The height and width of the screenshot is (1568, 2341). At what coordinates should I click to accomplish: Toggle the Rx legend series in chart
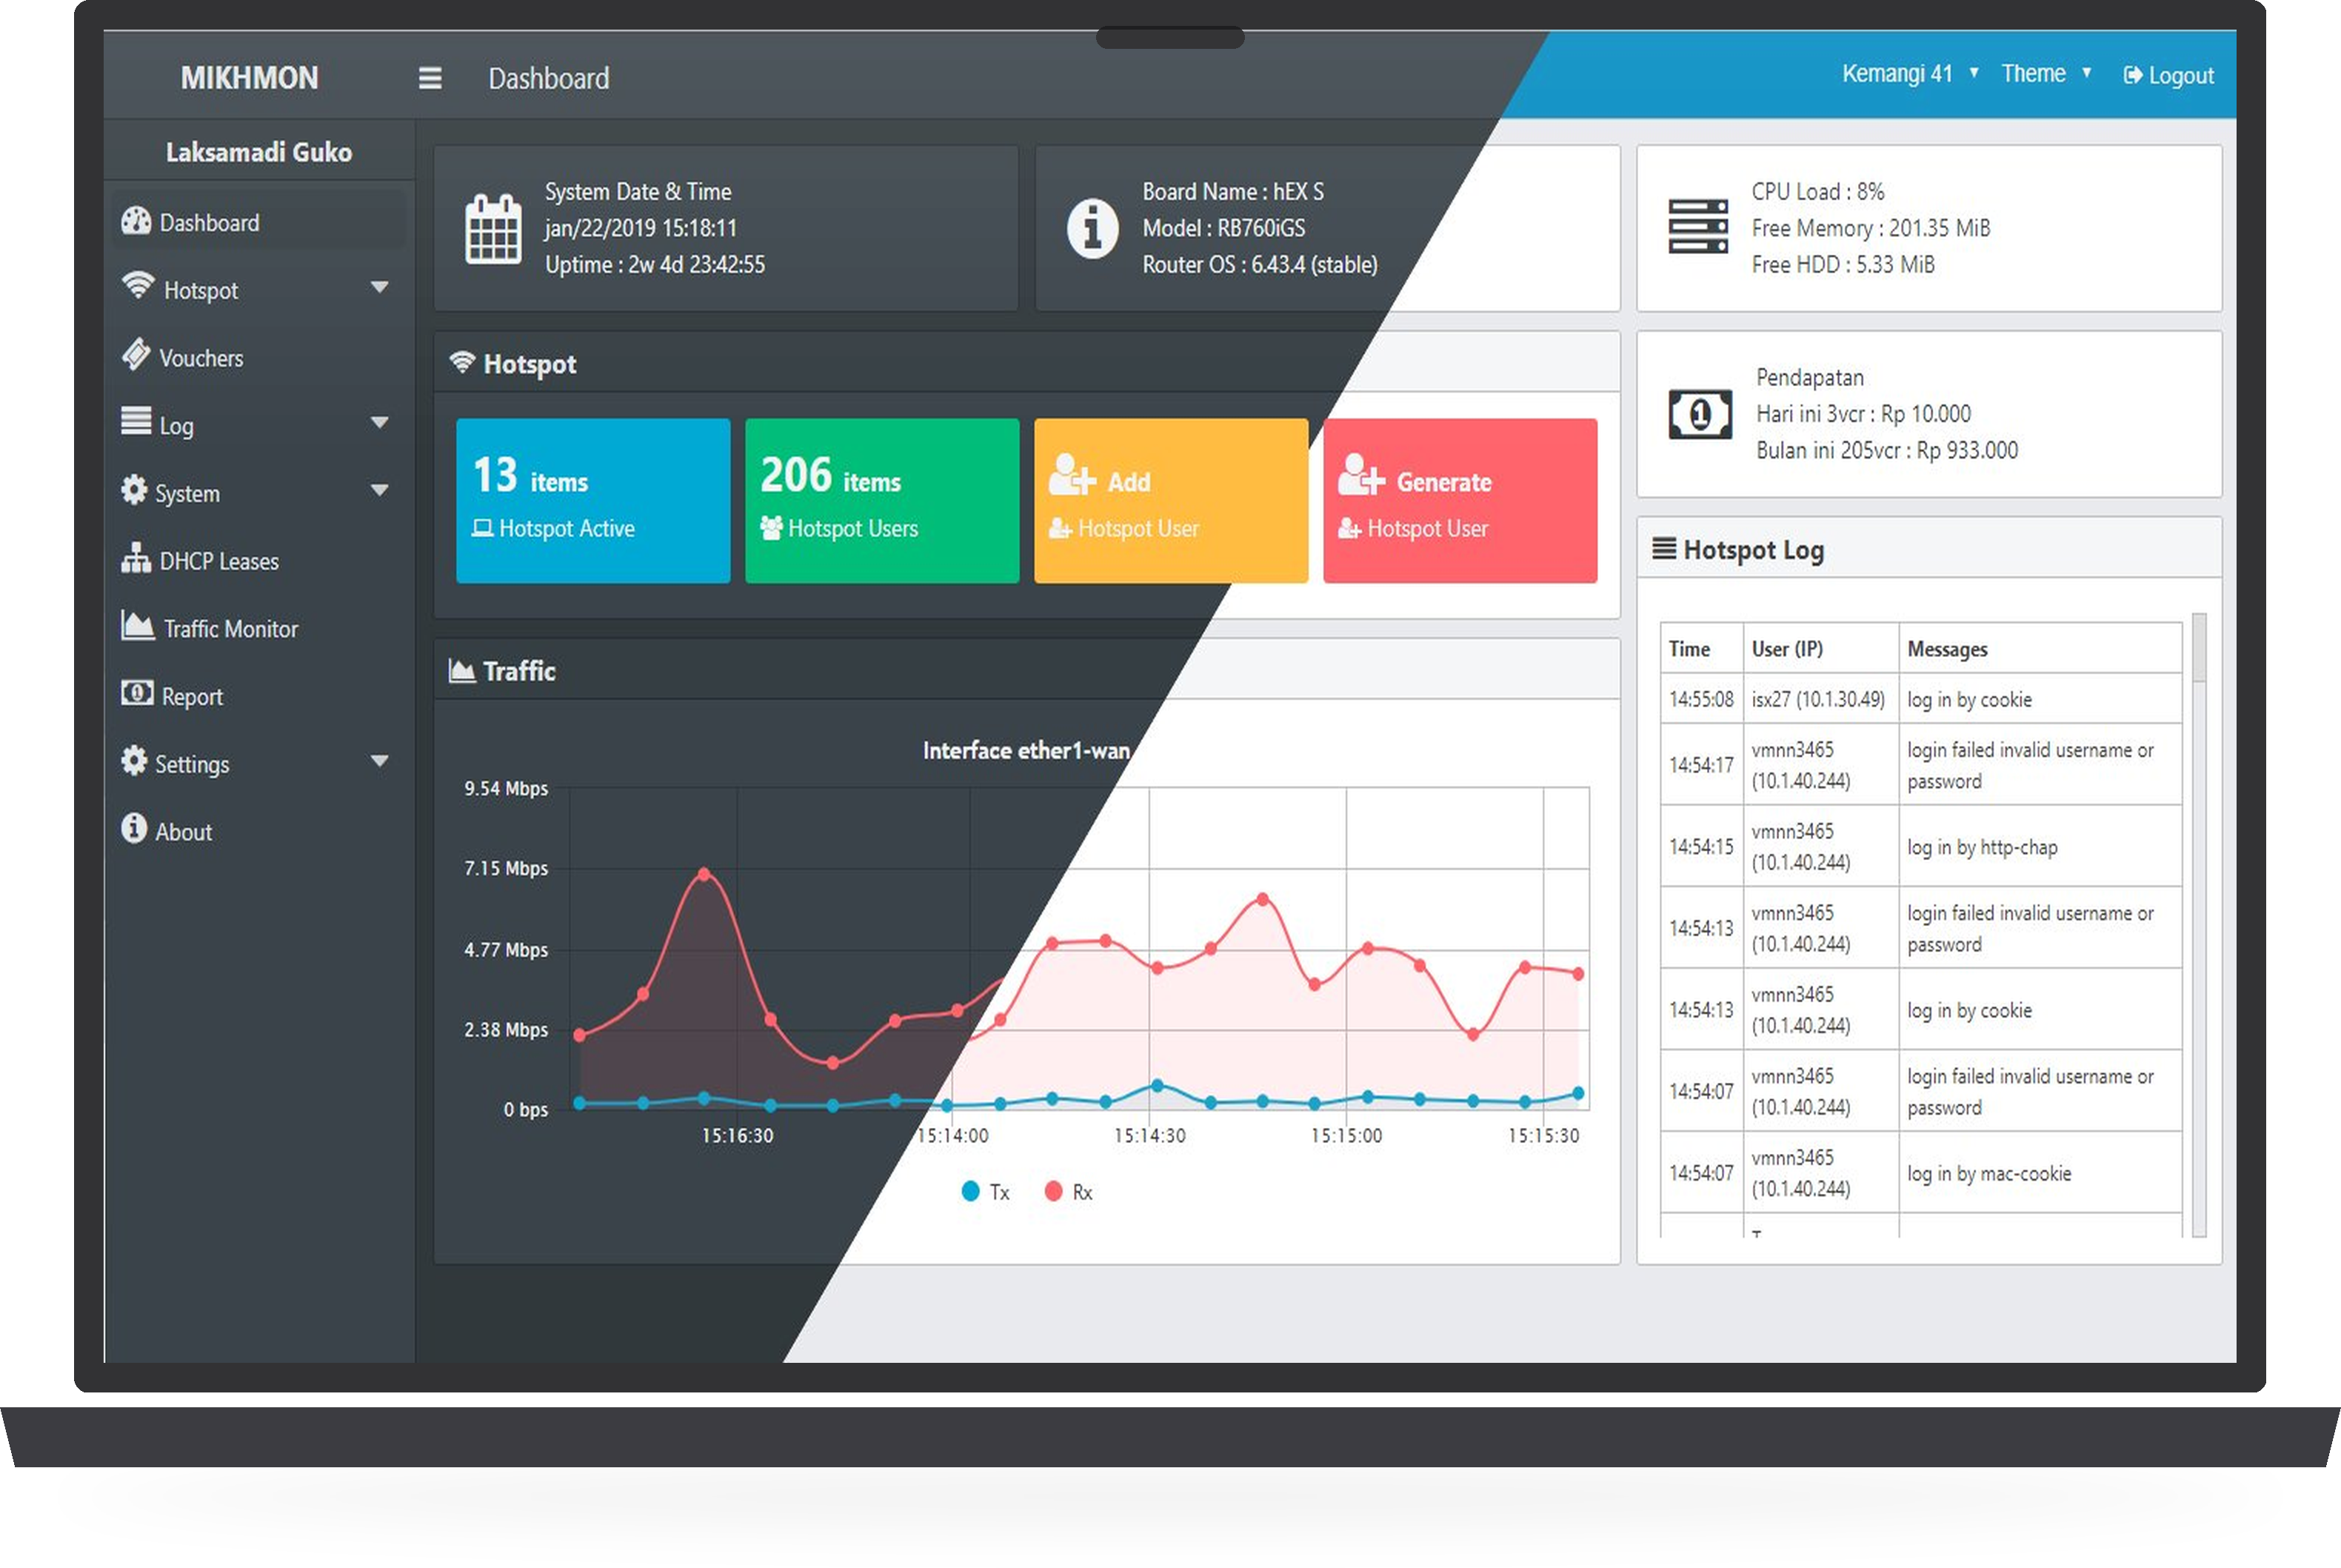pos(1069,1192)
